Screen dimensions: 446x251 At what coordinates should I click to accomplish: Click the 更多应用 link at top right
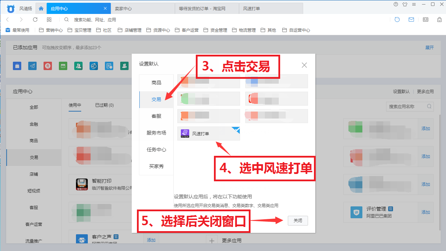tap(425, 92)
